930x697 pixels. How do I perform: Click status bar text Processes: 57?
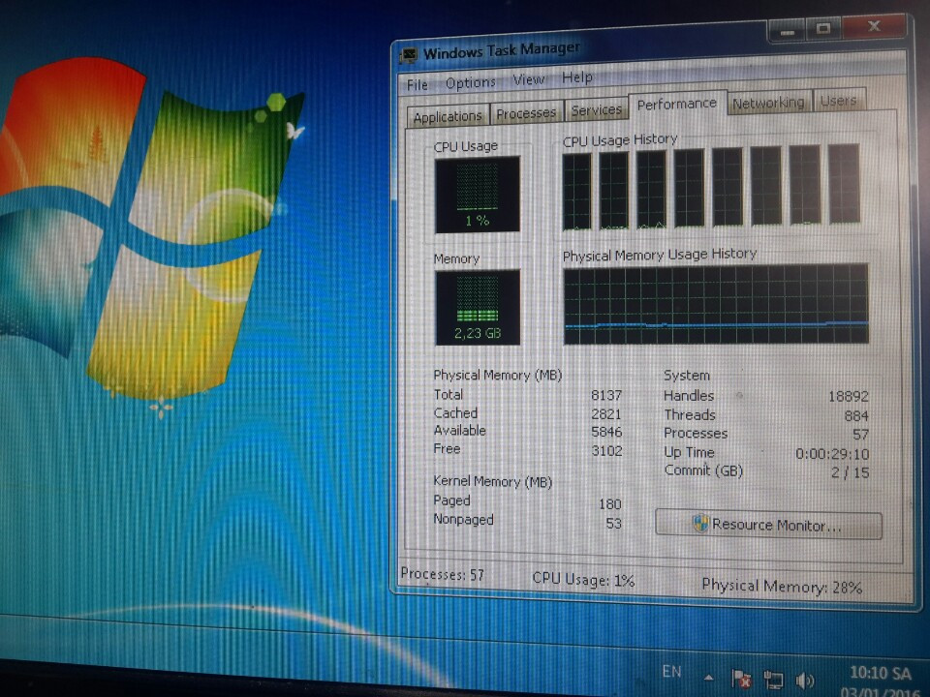[x=443, y=574]
